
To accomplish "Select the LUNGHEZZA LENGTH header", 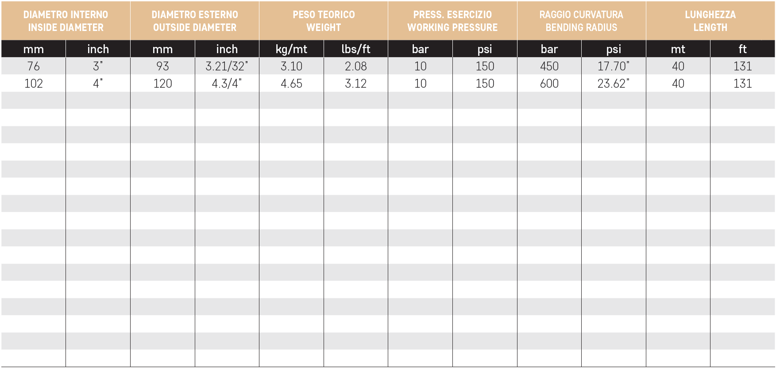I will point(710,21).
